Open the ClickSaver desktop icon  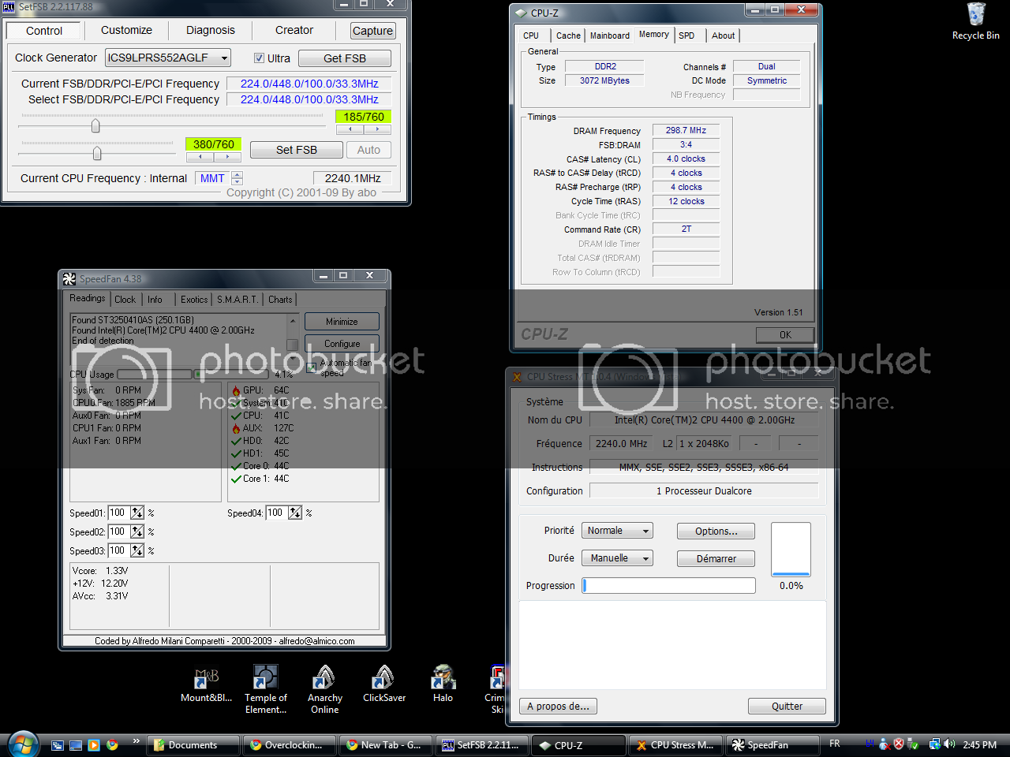tap(383, 678)
